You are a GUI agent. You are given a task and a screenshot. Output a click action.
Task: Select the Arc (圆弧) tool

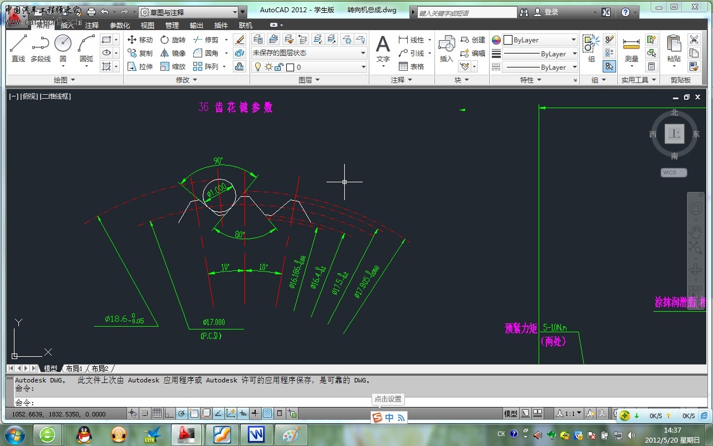pos(86,48)
